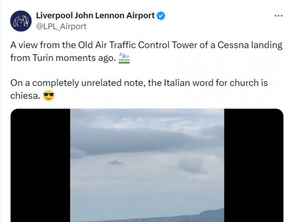Click the blue verified badge
Screen dimensions: 285x222
point(161,16)
